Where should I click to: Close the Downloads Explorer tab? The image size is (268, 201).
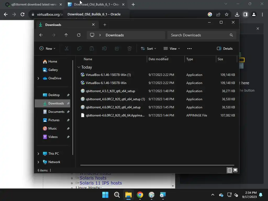click(93, 25)
